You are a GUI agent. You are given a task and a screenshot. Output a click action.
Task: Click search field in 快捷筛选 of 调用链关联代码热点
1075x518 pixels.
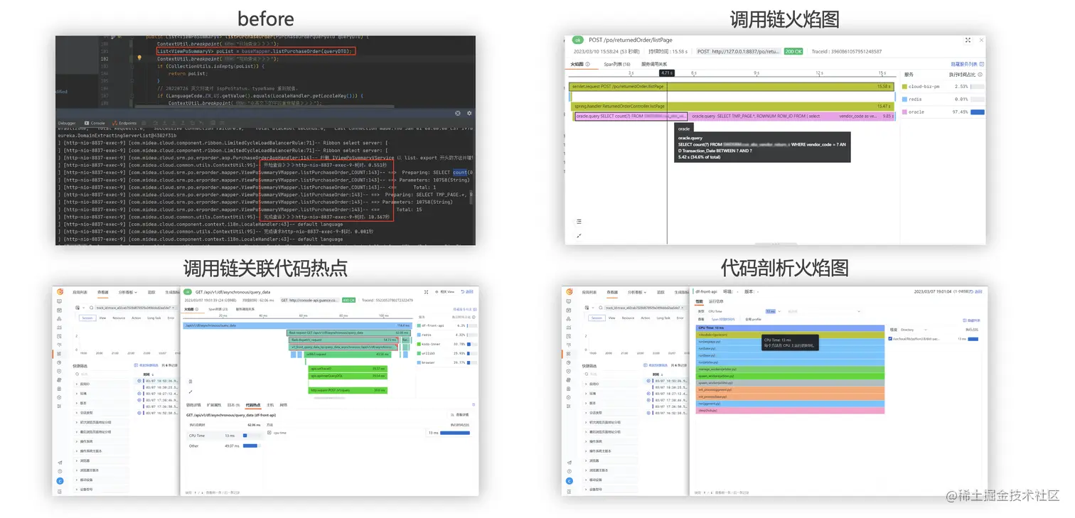pyautogui.click(x=103, y=374)
